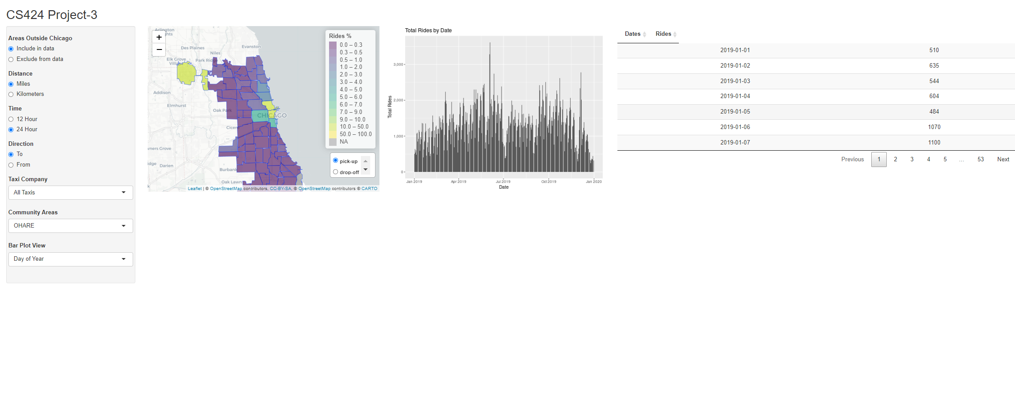
Task: Click the 0.0 – 0.3 legend color swatch
Action: [x=333, y=45]
